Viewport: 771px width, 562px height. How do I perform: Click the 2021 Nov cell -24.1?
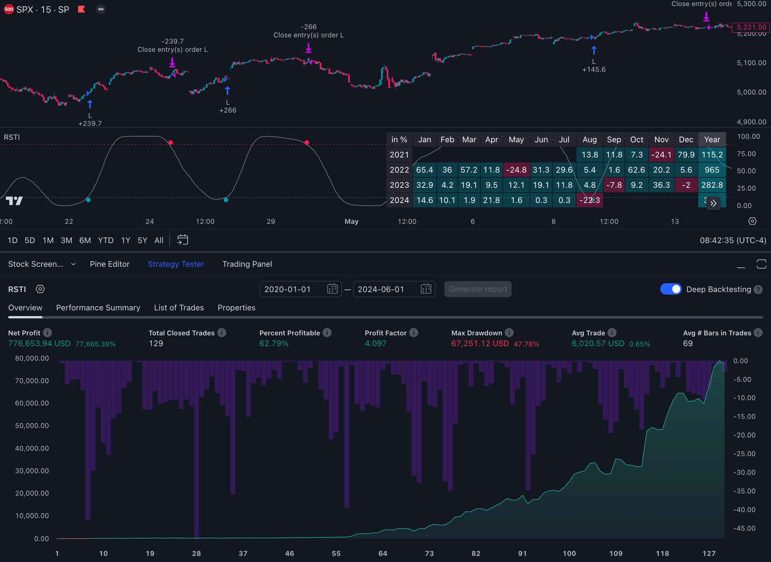coord(661,155)
